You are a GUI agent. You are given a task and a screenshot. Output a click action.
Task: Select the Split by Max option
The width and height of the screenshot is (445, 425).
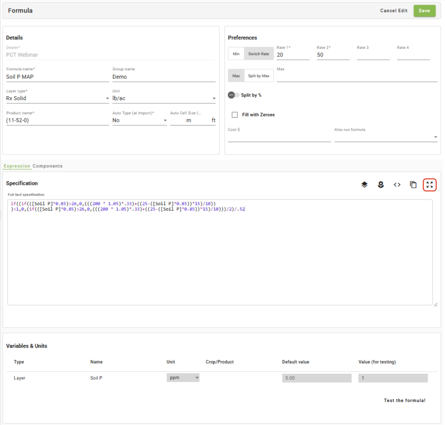258,76
